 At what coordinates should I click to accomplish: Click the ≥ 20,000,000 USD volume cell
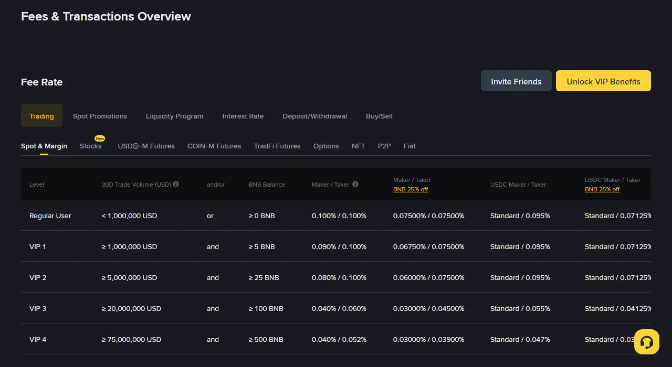tap(131, 308)
